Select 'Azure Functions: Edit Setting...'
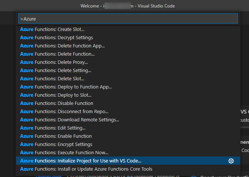 click(x=128, y=128)
